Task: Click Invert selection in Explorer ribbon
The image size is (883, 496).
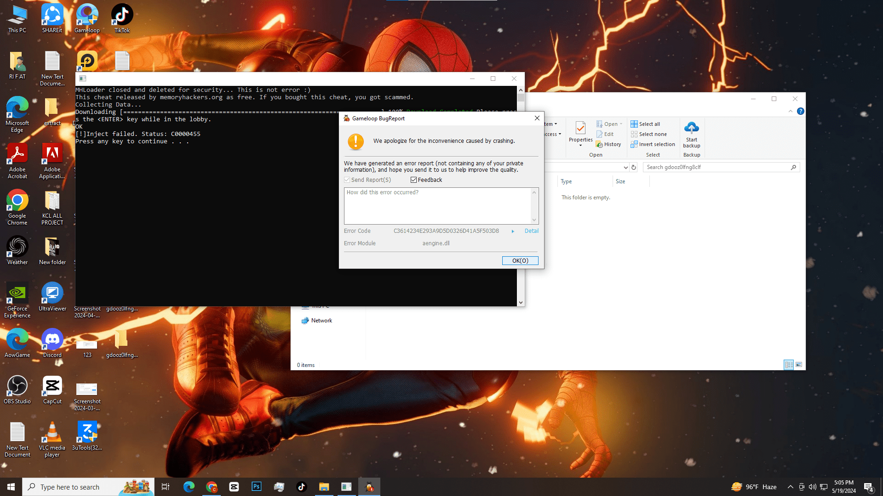Action: pos(653,144)
